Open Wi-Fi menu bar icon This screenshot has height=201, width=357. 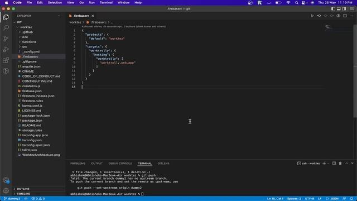tap(288, 3)
